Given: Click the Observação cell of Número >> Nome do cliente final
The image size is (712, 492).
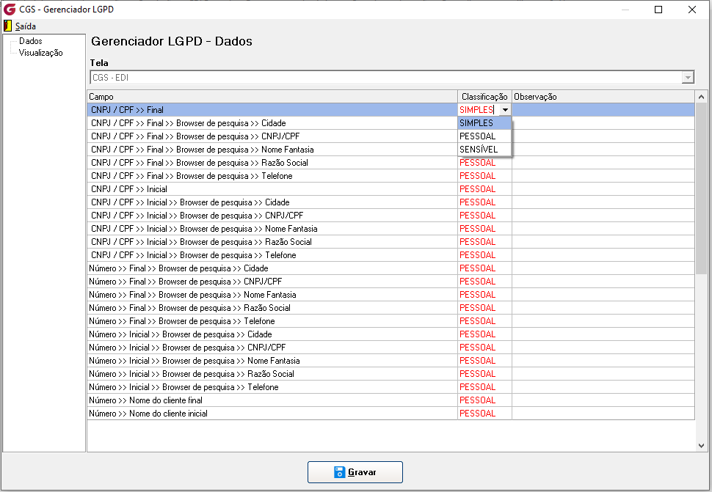Looking at the screenshot, I should point(603,400).
